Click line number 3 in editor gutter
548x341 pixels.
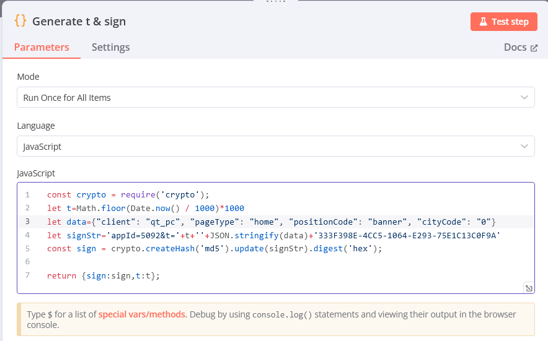[27, 222]
